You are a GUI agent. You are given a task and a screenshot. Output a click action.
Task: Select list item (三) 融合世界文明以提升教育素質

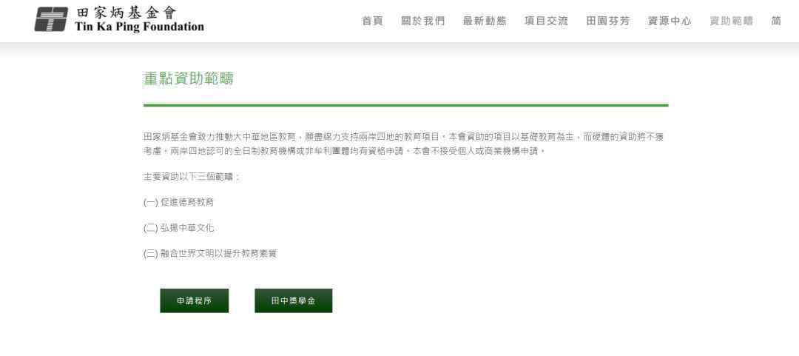(210, 253)
